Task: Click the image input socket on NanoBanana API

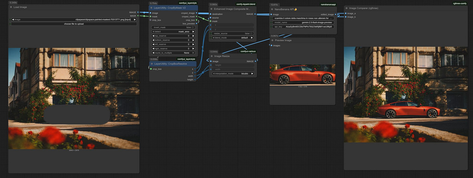Action: point(271,14)
